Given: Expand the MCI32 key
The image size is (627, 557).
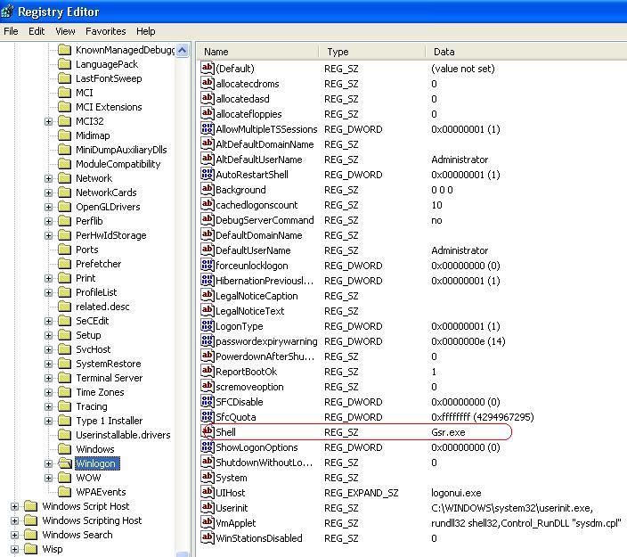Looking at the screenshot, I should 48,121.
